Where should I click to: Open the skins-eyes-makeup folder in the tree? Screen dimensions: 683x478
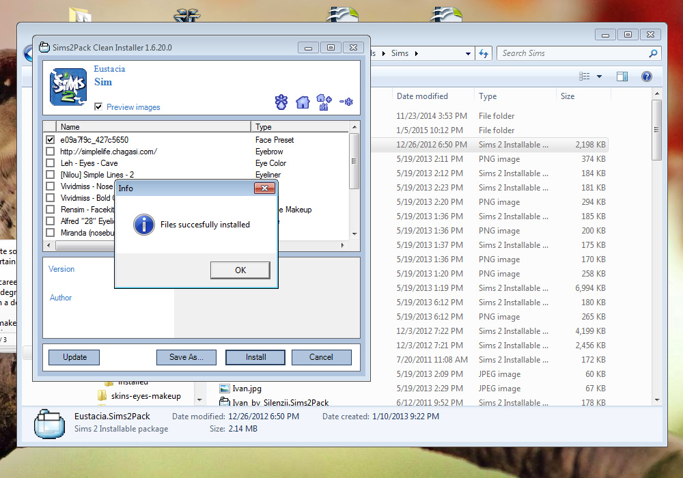[145, 396]
